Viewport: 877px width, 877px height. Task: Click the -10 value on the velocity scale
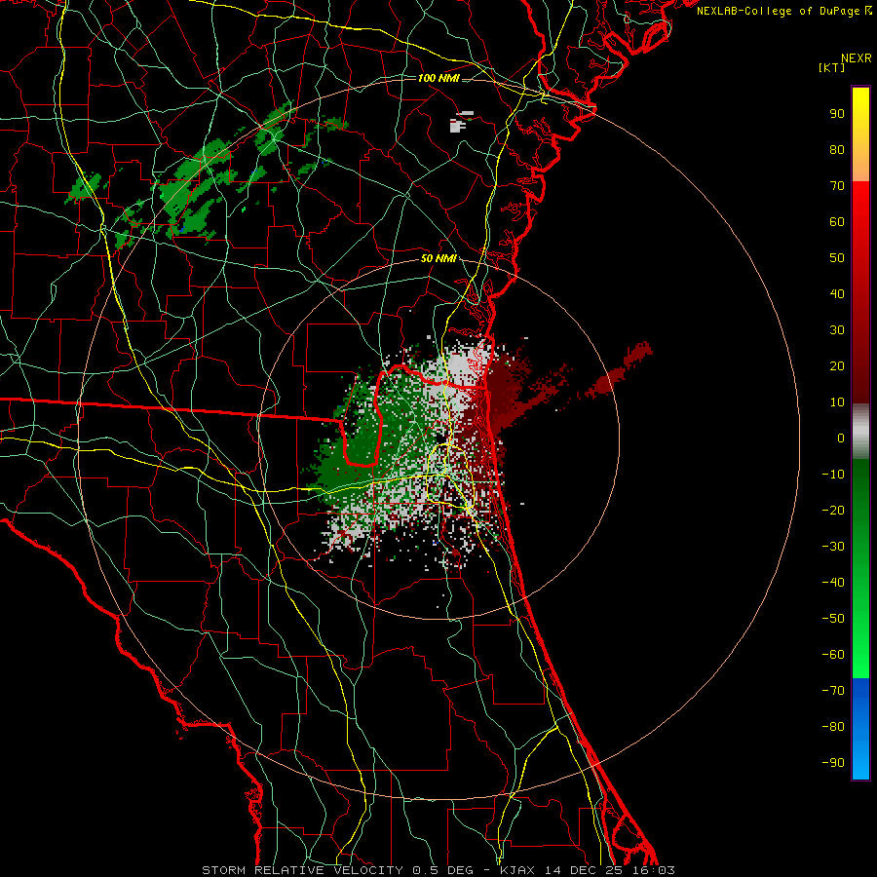pos(833,475)
